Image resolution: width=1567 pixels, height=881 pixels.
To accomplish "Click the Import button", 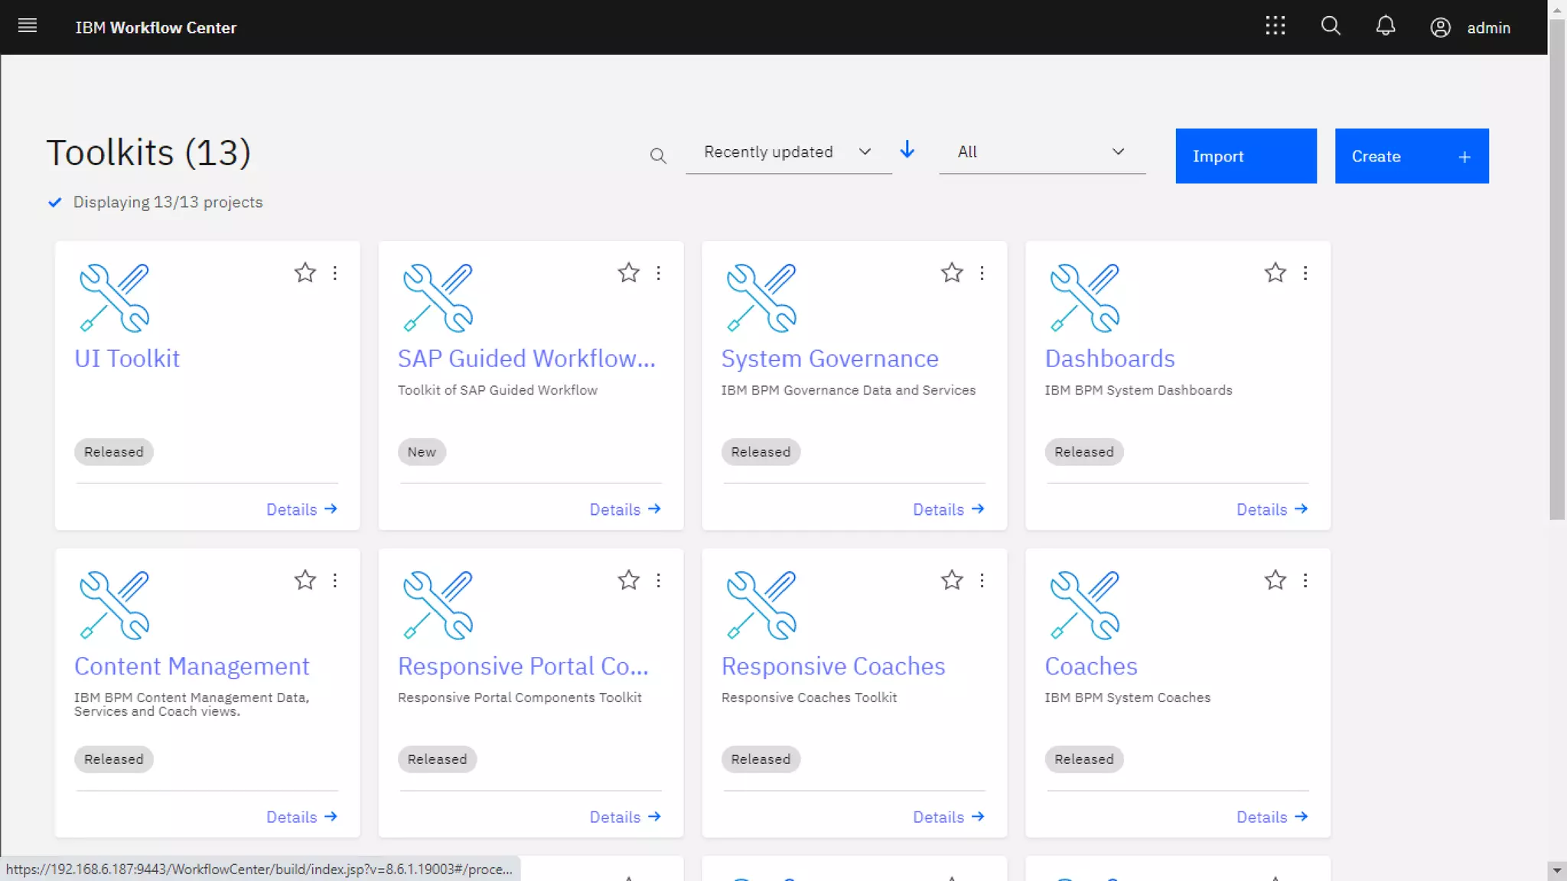I will (x=1246, y=156).
